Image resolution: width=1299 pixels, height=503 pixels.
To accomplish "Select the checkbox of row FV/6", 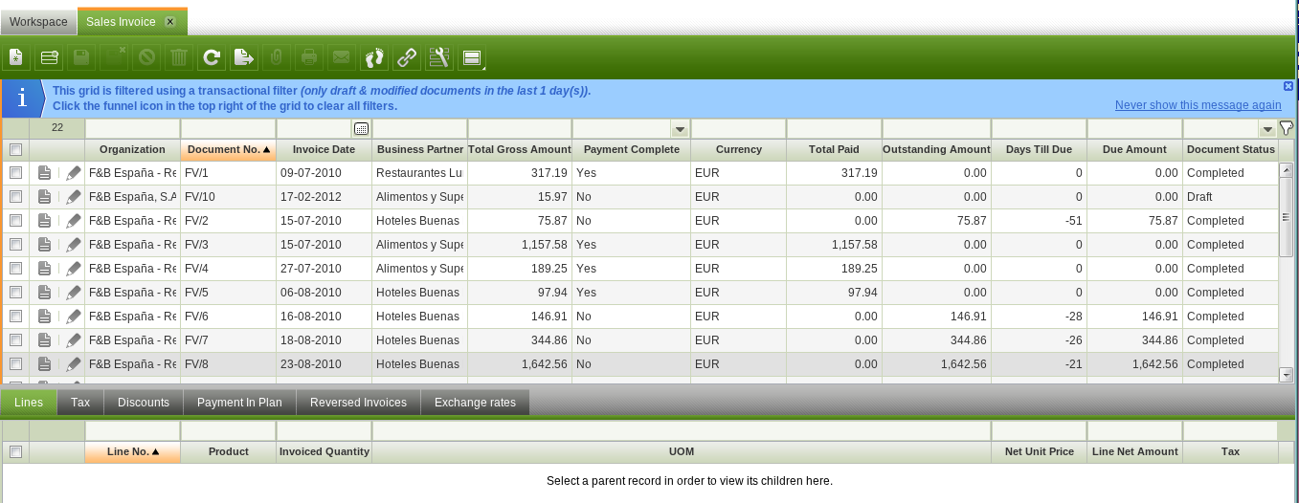I will pyautogui.click(x=15, y=317).
